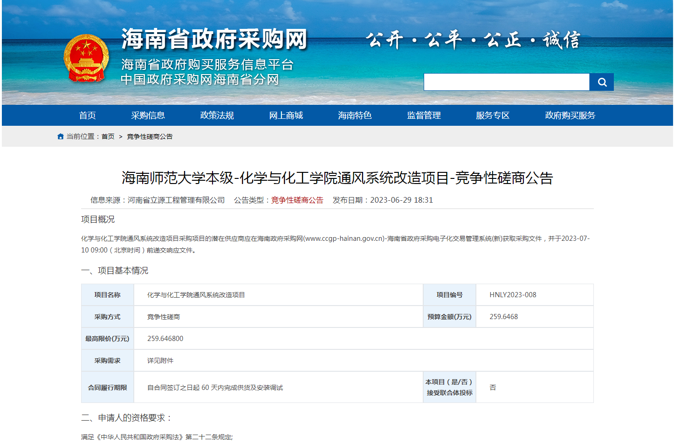Click the magnifier search button
The height and width of the screenshot is (443, 674).
pyautogui.click(x=601, y=82)
